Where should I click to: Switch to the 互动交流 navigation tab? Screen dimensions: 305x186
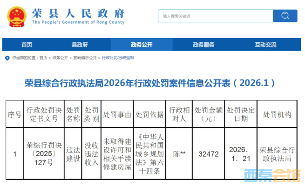(265, 45)
